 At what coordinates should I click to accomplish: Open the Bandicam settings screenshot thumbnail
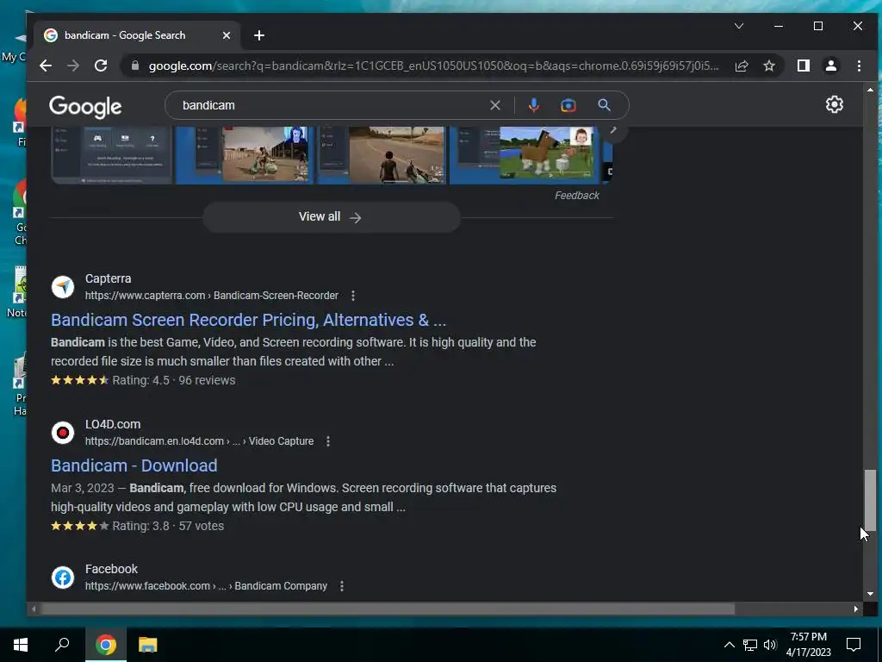tap(111, 155)
